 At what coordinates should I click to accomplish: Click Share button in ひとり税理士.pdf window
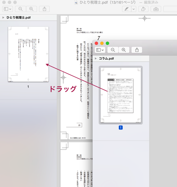pyautogui.click(x=44, y=9)
